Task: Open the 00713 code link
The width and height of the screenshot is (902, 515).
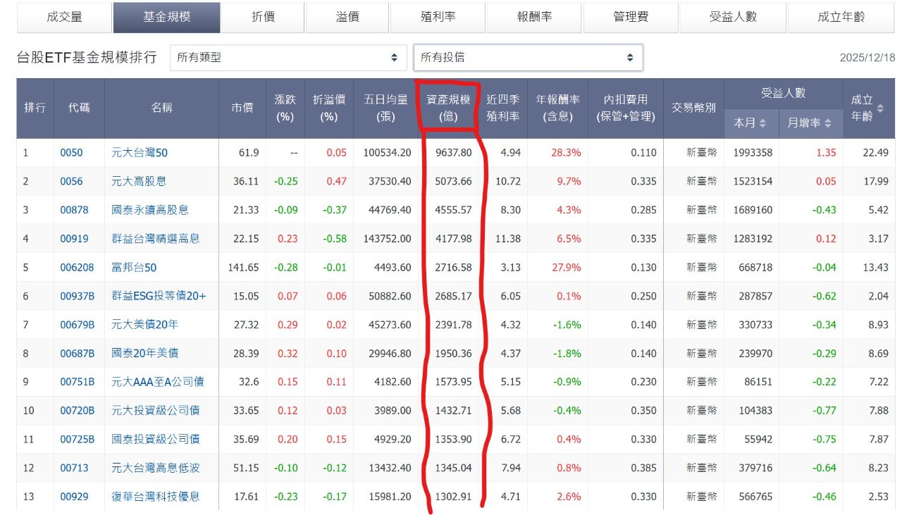Action: (74, 468)
